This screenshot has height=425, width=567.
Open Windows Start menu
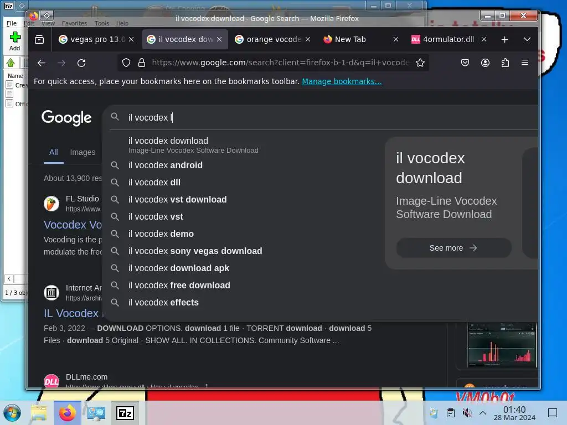pos(12,413)
